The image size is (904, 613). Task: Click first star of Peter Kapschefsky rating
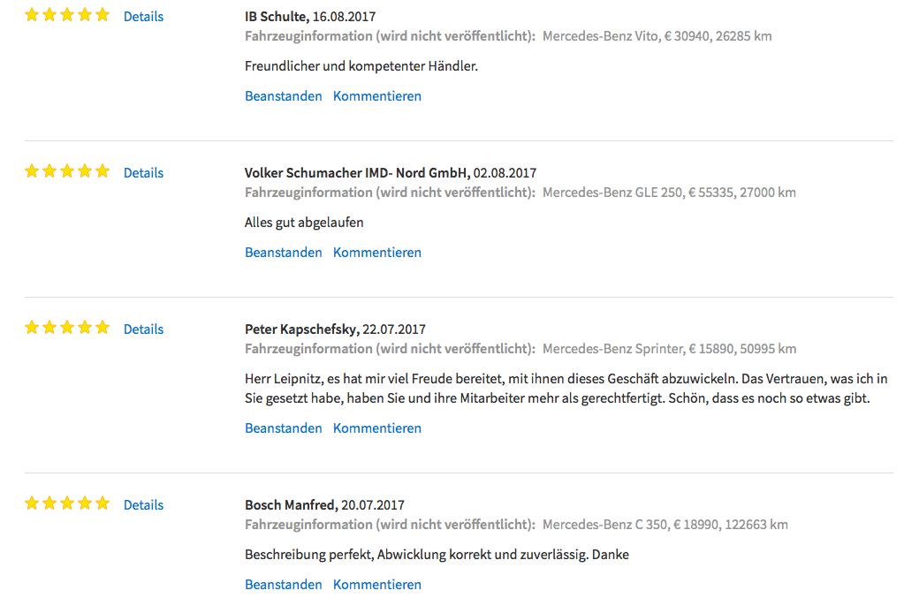(32, 328)
